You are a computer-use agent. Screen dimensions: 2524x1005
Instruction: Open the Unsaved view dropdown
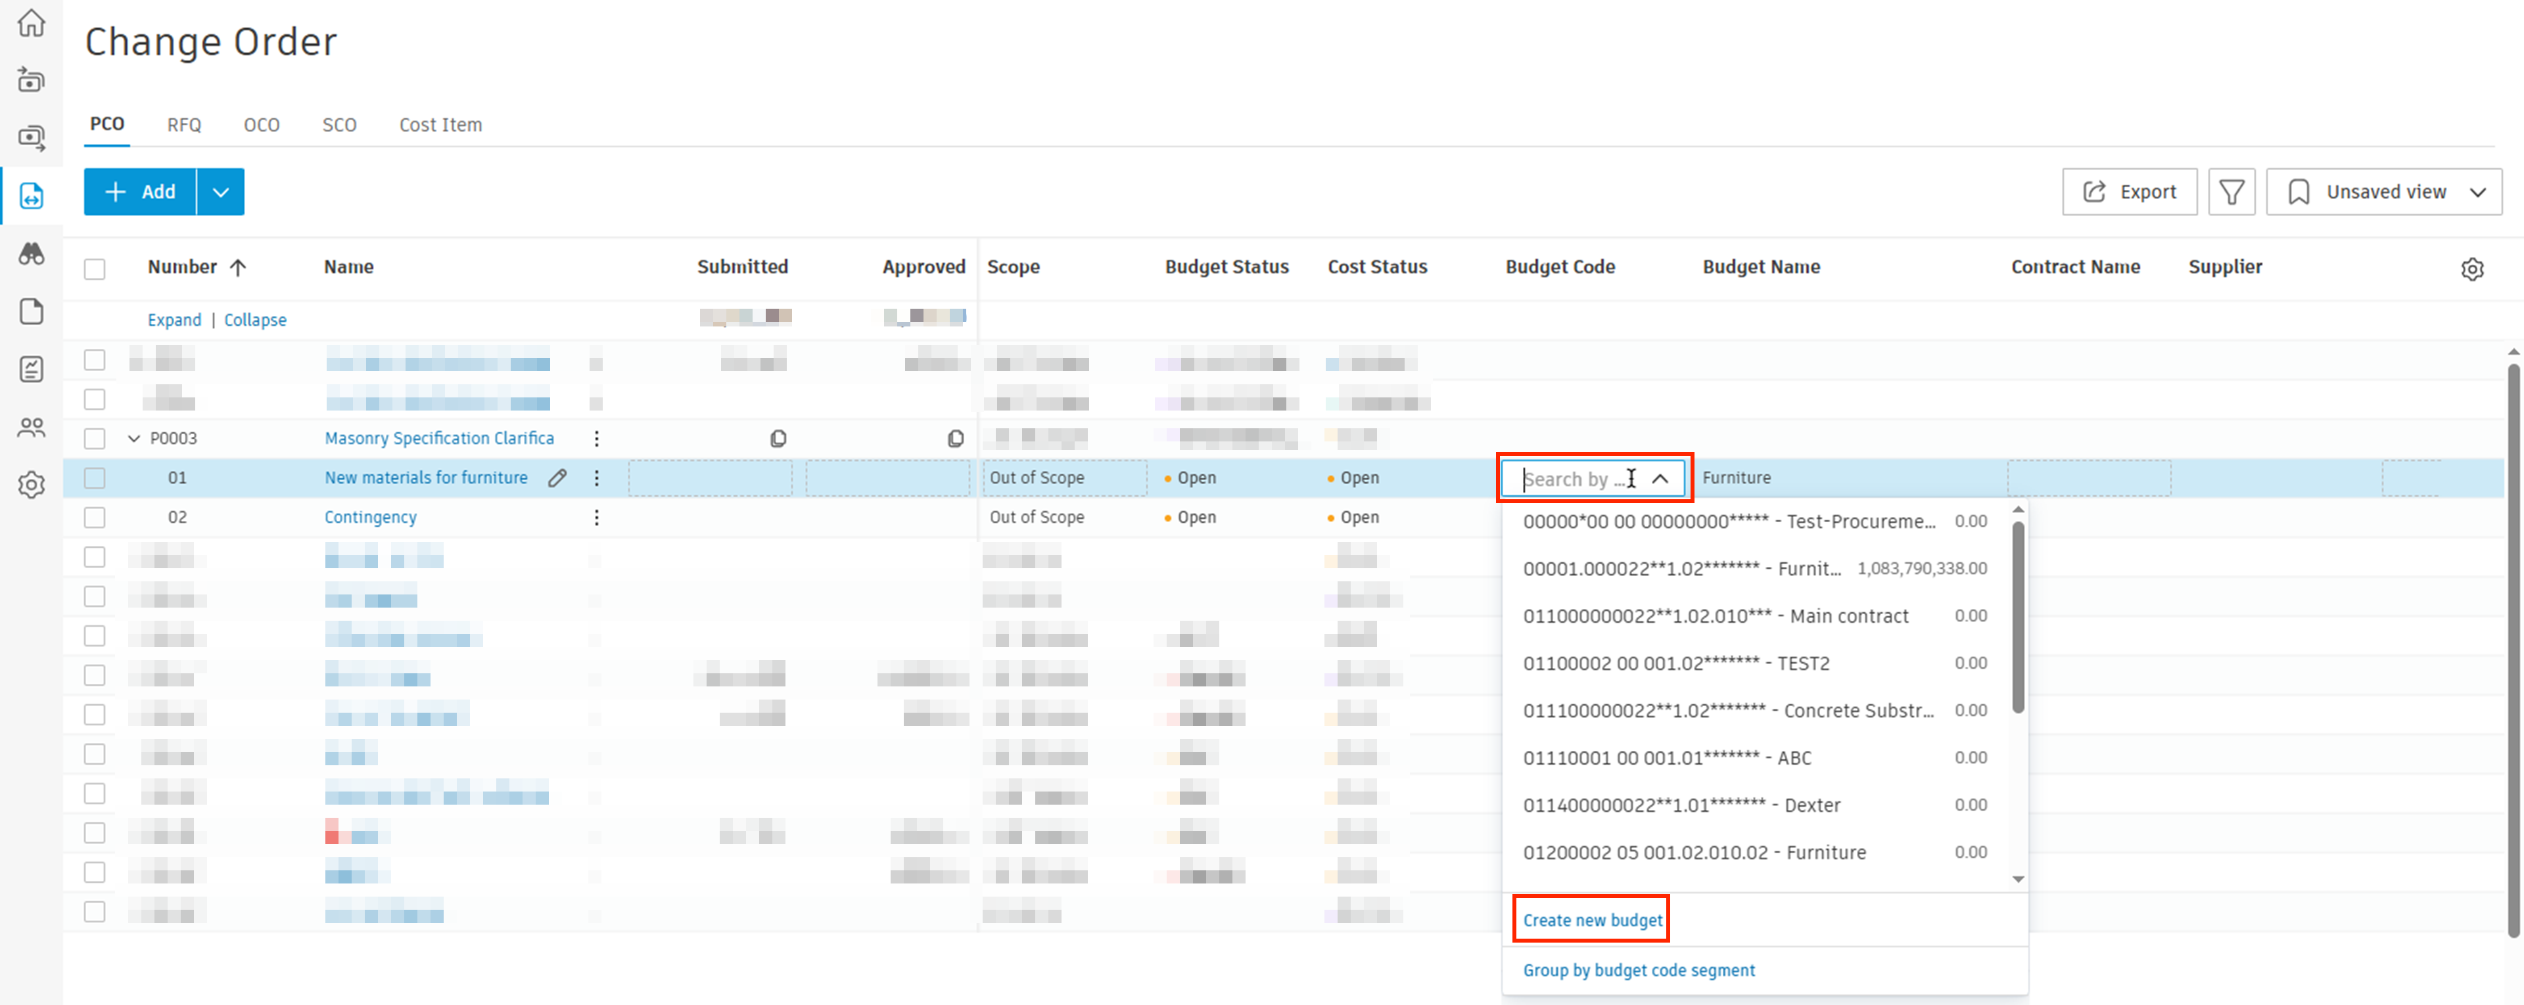(x=2384, y=192)
